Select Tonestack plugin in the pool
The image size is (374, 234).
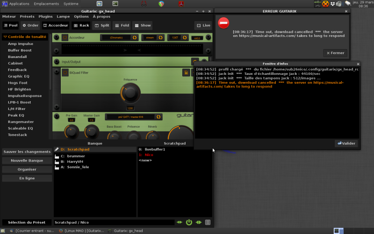(x=17, y=135)
